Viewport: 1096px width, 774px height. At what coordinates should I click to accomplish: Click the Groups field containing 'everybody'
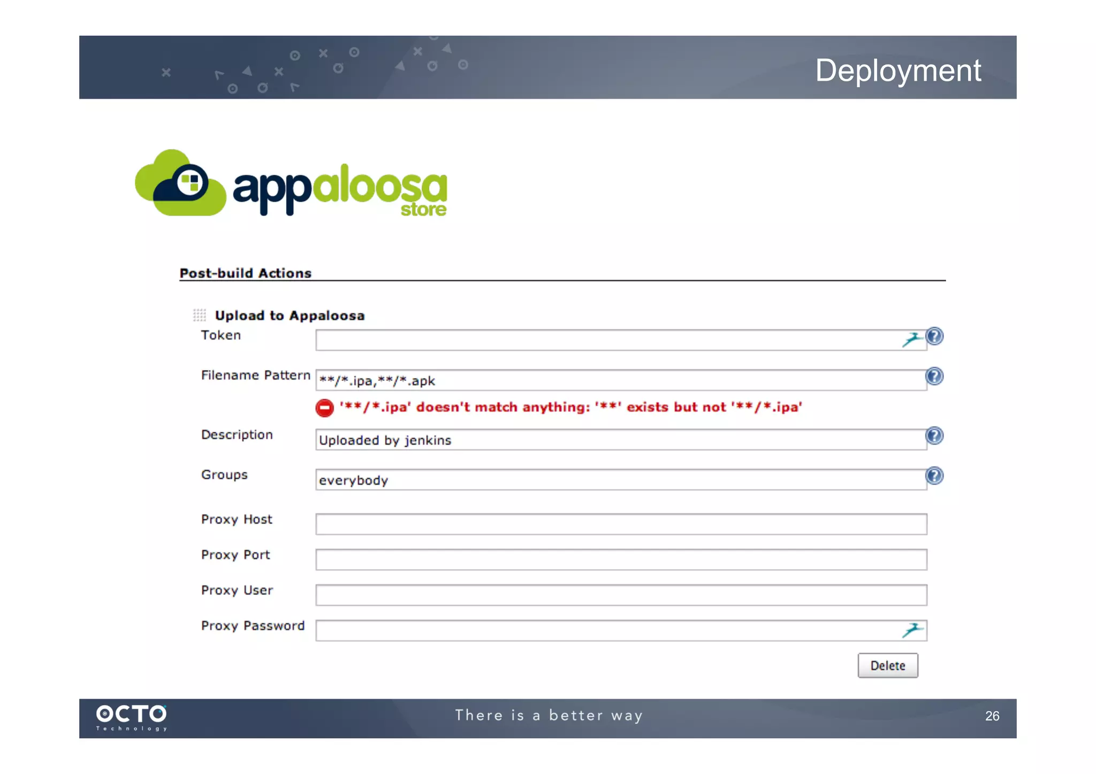621,480
